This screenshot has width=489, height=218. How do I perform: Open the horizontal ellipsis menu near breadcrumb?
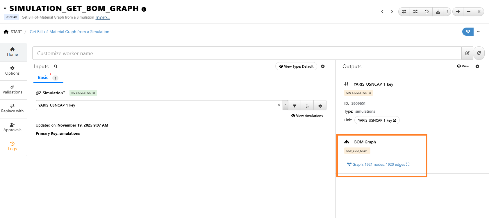click(479, 32)
